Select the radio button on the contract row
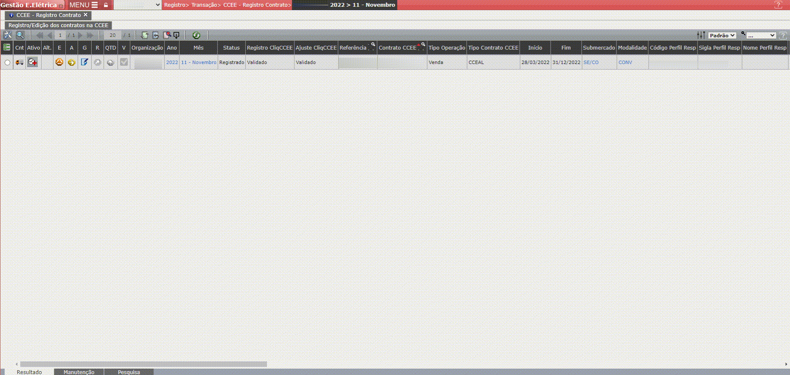 point(7,62)
